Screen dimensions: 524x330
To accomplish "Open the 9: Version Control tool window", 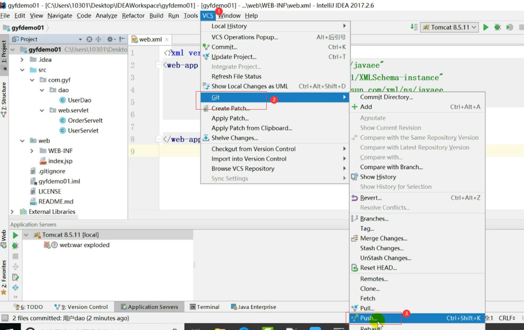I will (x=81, y=307).
